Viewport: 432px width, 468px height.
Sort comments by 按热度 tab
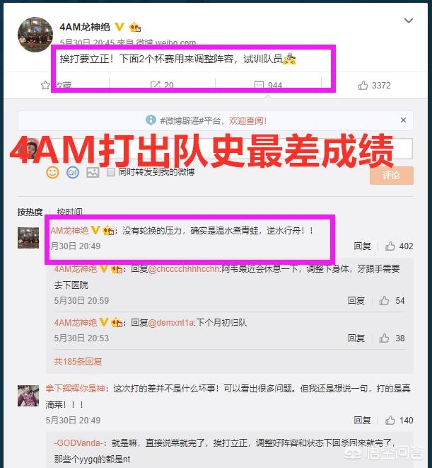point(30,212)
